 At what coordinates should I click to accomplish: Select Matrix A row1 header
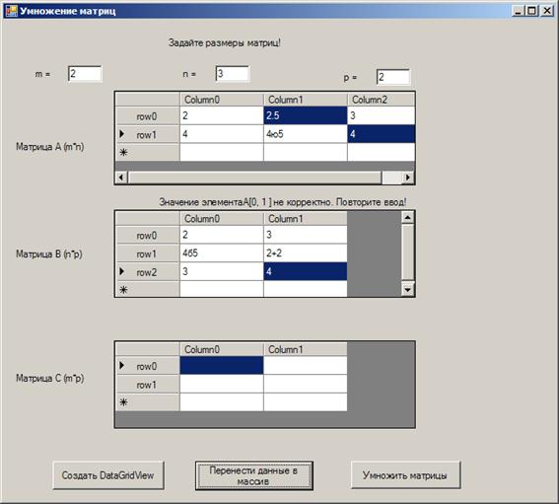coord(148,134)
